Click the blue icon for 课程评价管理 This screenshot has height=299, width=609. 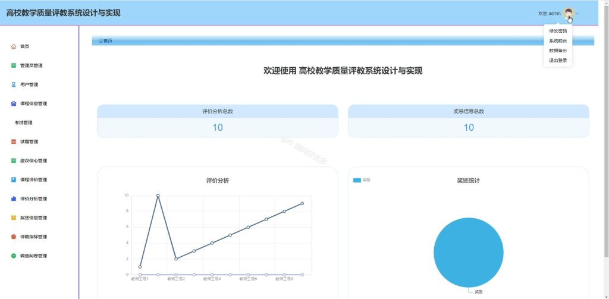coord(14,180)
